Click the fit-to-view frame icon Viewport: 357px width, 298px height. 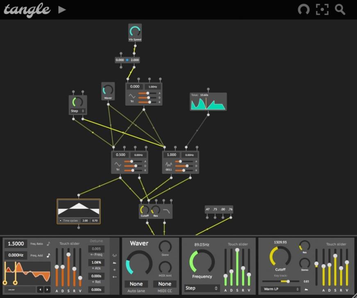(x=322, y=9)
